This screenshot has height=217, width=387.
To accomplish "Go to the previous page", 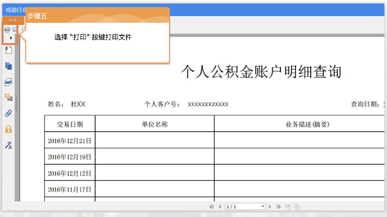I will 220,207.
